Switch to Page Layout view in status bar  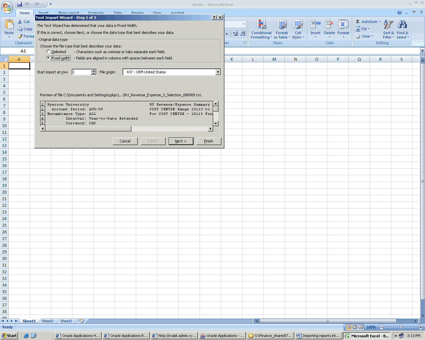pos(355,327)
